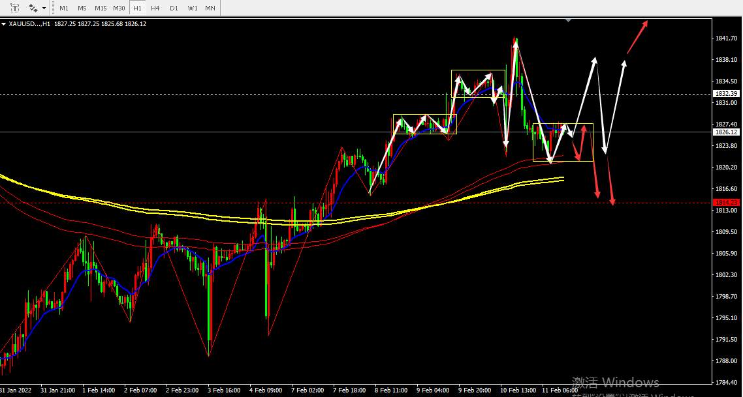Switch chart to M5 timeframe
This screenshot has width=743, height=397.
click(x=82, y=8)
